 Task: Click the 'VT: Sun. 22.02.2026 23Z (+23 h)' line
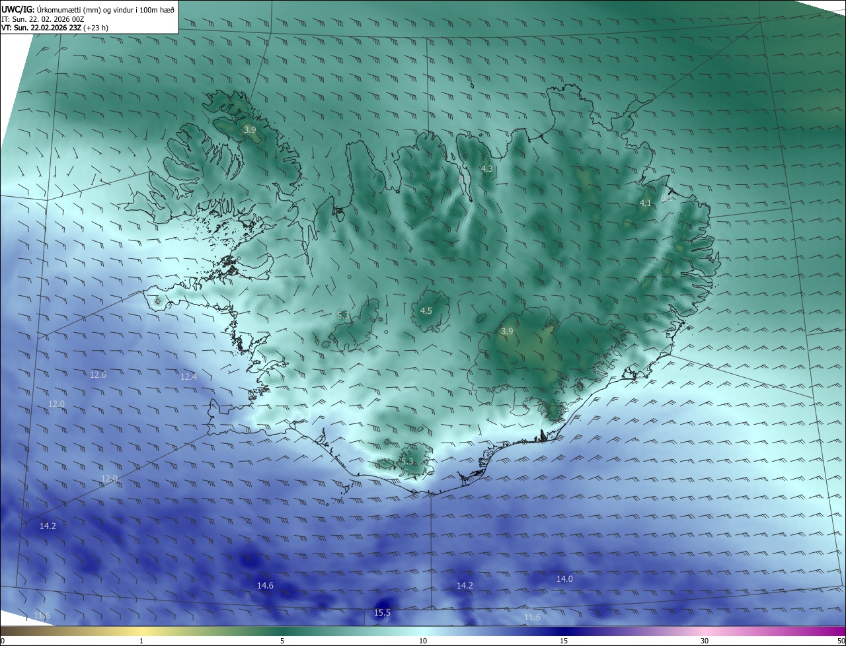coord(56,28)
